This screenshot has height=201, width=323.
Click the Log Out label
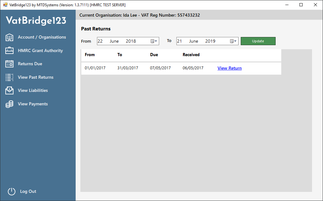pos(28,191)
